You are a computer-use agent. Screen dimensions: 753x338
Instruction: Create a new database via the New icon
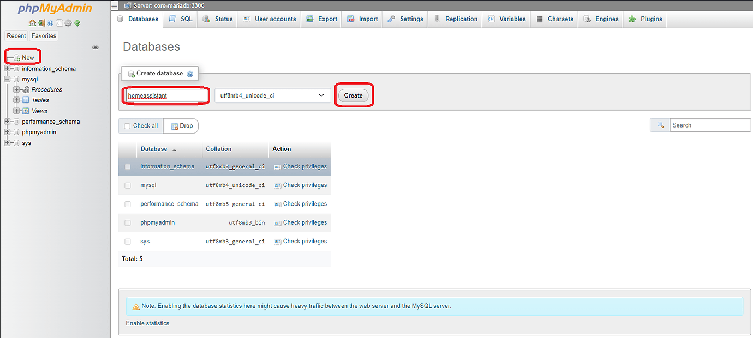click(x=24, y=57)
